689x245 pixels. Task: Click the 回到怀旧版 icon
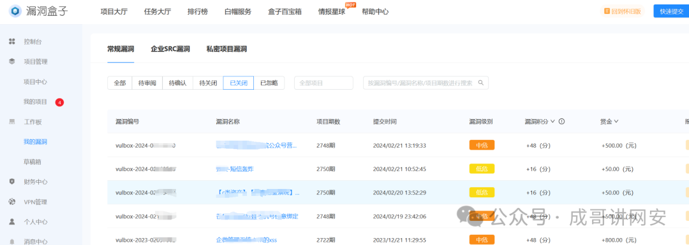pyautogui.click(x=607, y=11)
